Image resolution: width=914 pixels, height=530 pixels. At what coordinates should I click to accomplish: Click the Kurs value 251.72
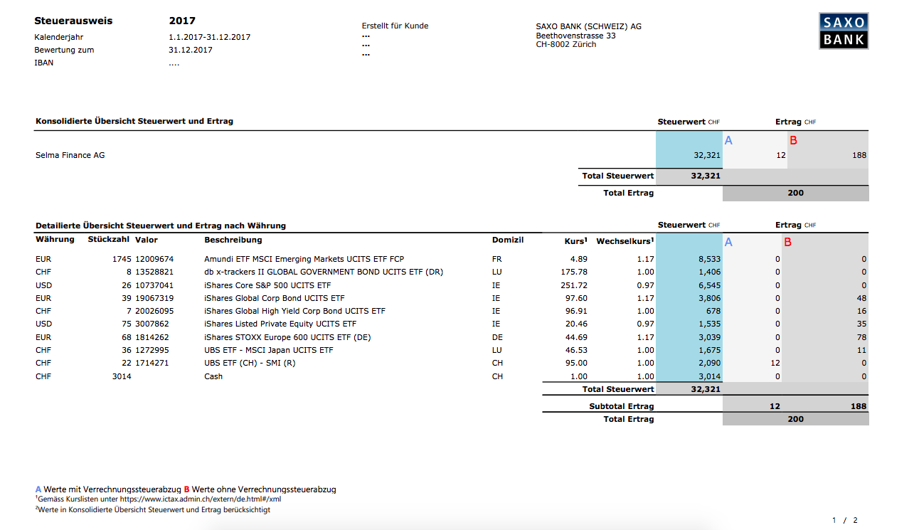(x=573, y=285)
